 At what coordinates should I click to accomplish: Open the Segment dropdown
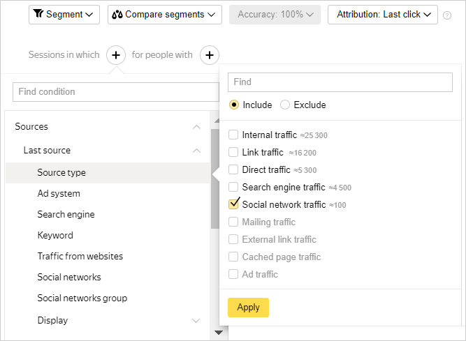64,15
